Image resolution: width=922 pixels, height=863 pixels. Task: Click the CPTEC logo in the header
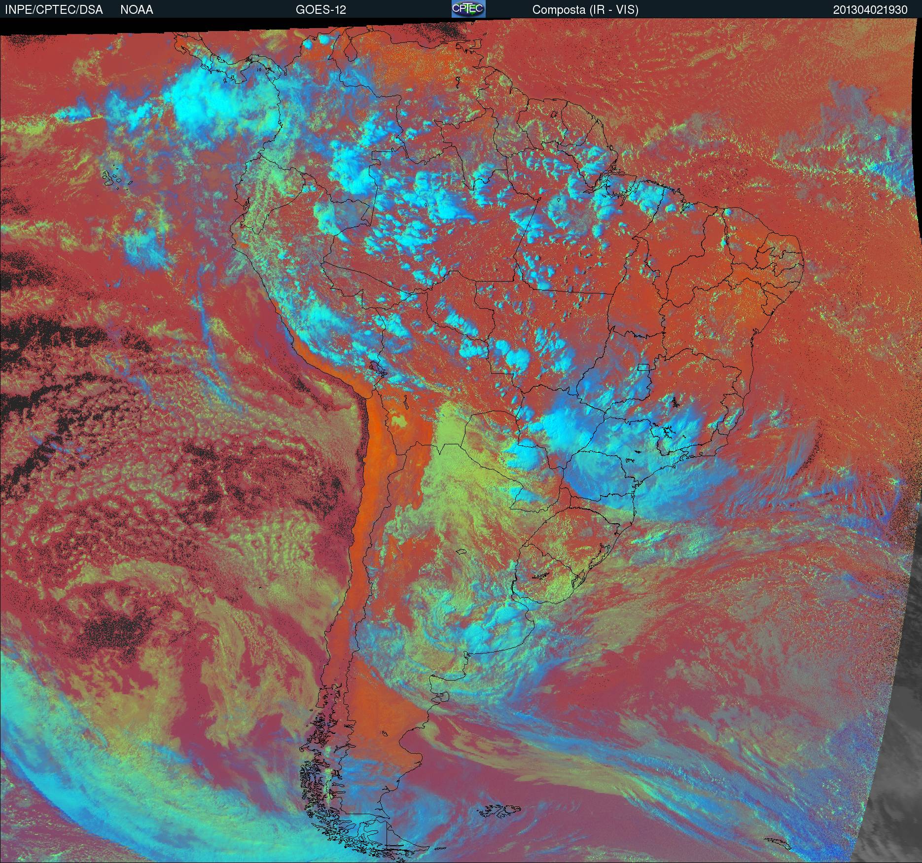point(468,9)
